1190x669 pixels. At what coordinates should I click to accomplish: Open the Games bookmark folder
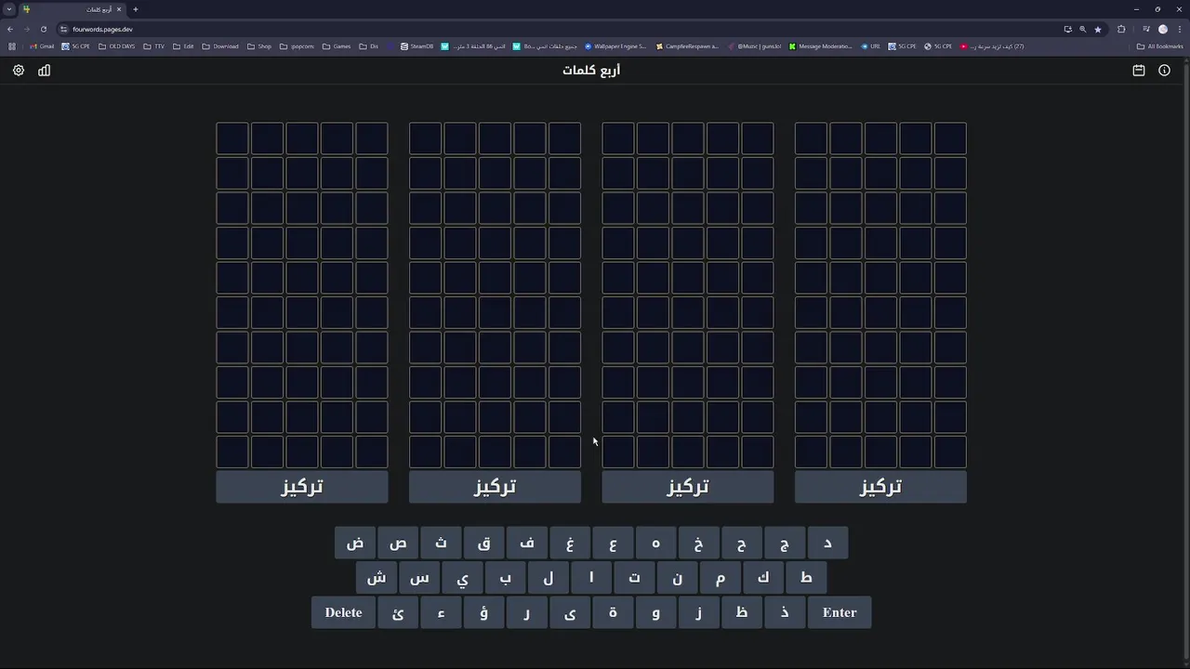point(337,46)
